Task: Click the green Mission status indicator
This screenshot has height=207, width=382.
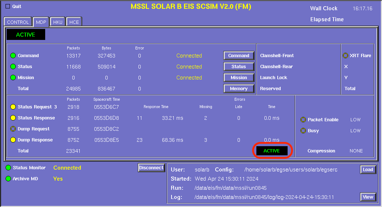Action: click(13, 78)
